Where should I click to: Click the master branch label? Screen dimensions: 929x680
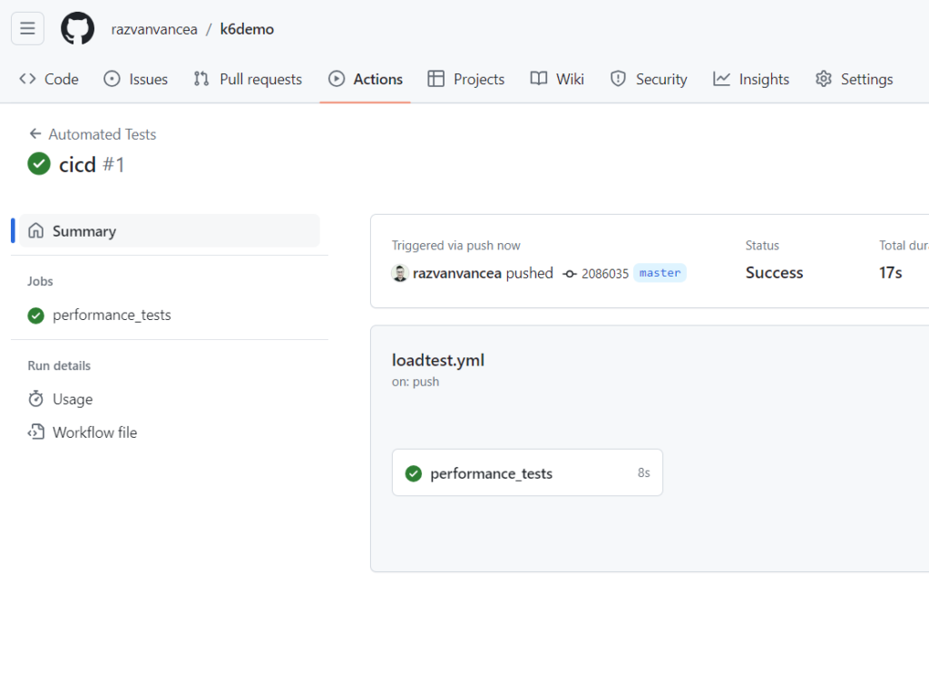pos(660,273)
